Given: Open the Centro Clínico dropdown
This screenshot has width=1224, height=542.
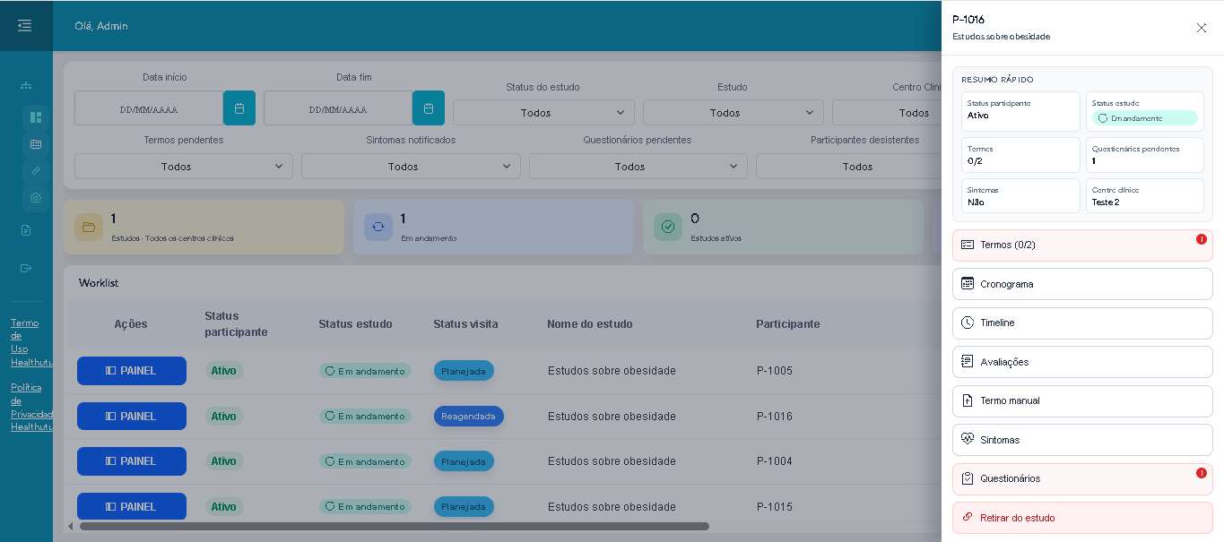Looking at the screenshot, I should 887,112.
